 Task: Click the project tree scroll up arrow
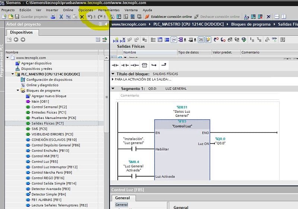(x=107, y=58)
